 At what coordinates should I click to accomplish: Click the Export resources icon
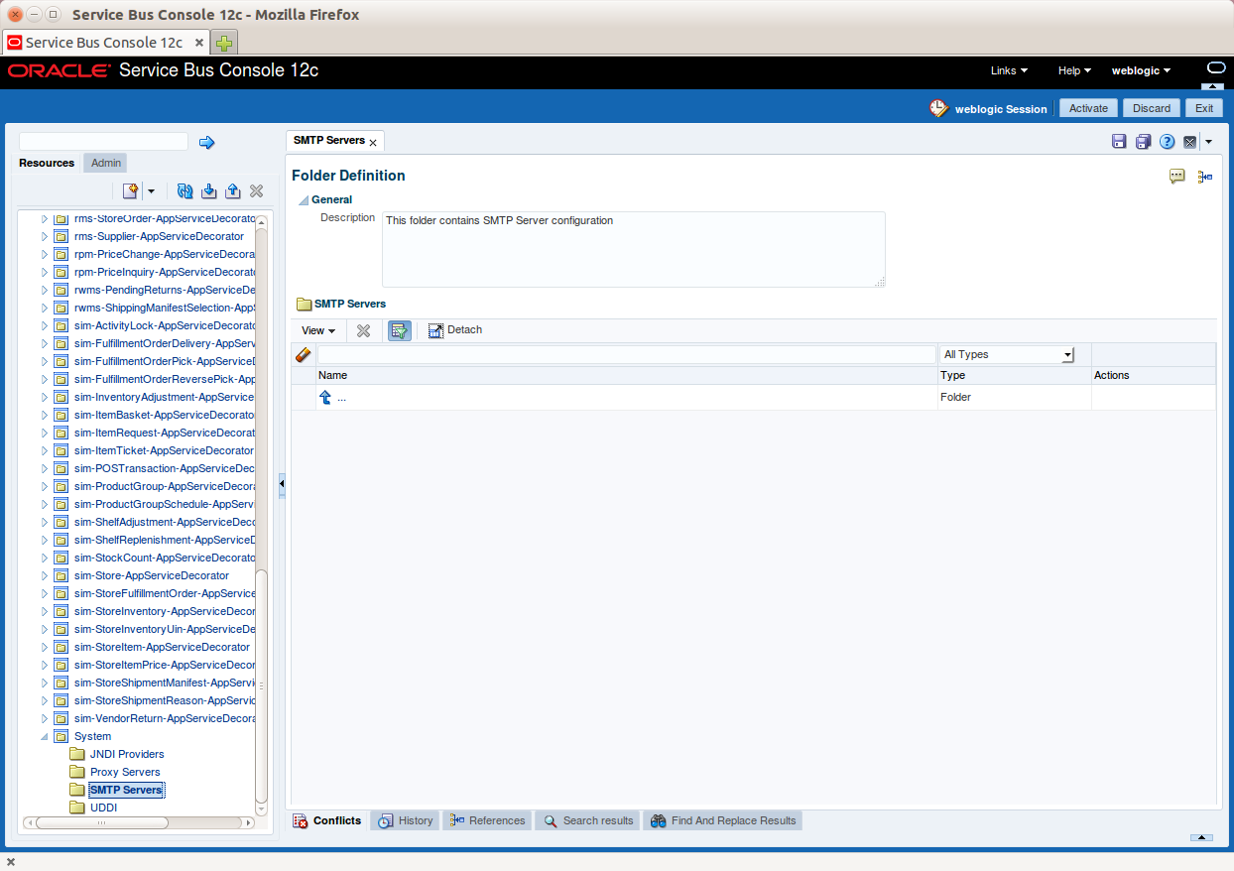(x=232, y=190)
